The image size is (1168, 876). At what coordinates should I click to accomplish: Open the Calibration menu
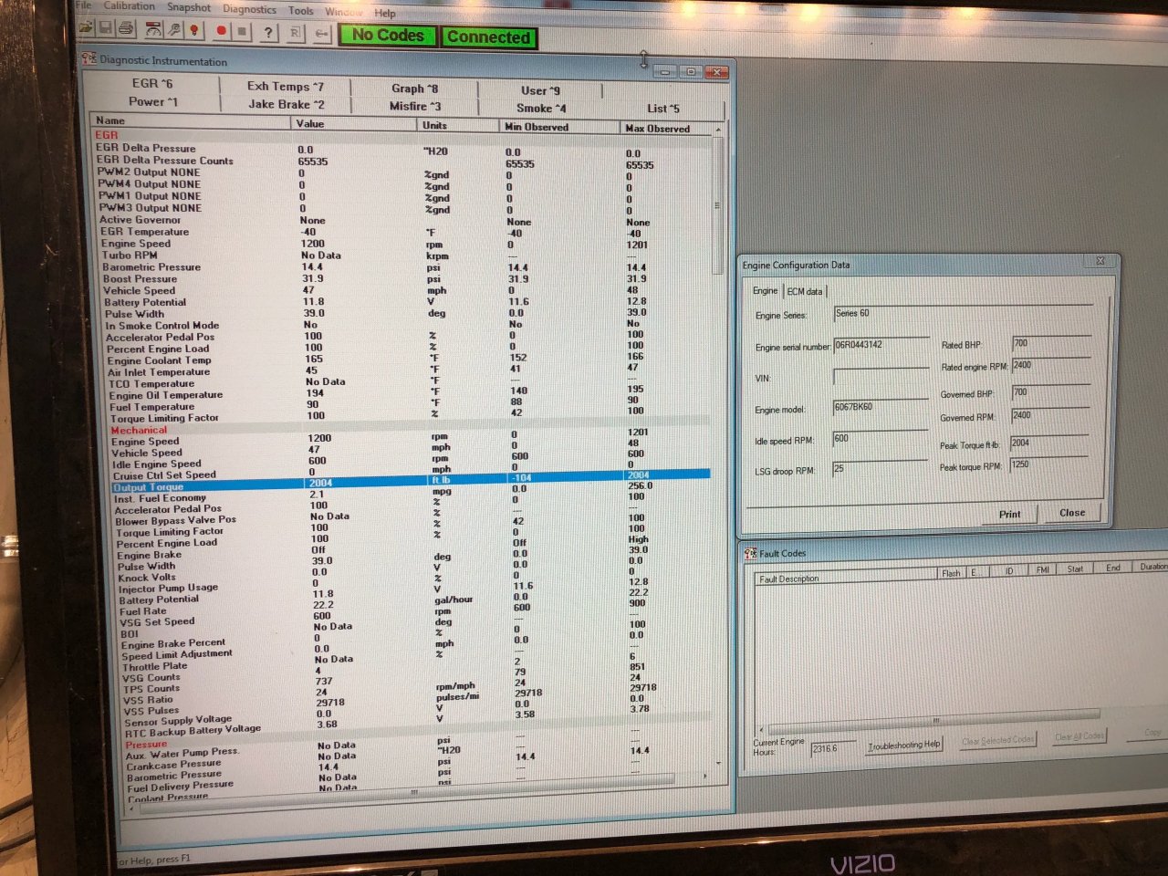tap(129, 5)
